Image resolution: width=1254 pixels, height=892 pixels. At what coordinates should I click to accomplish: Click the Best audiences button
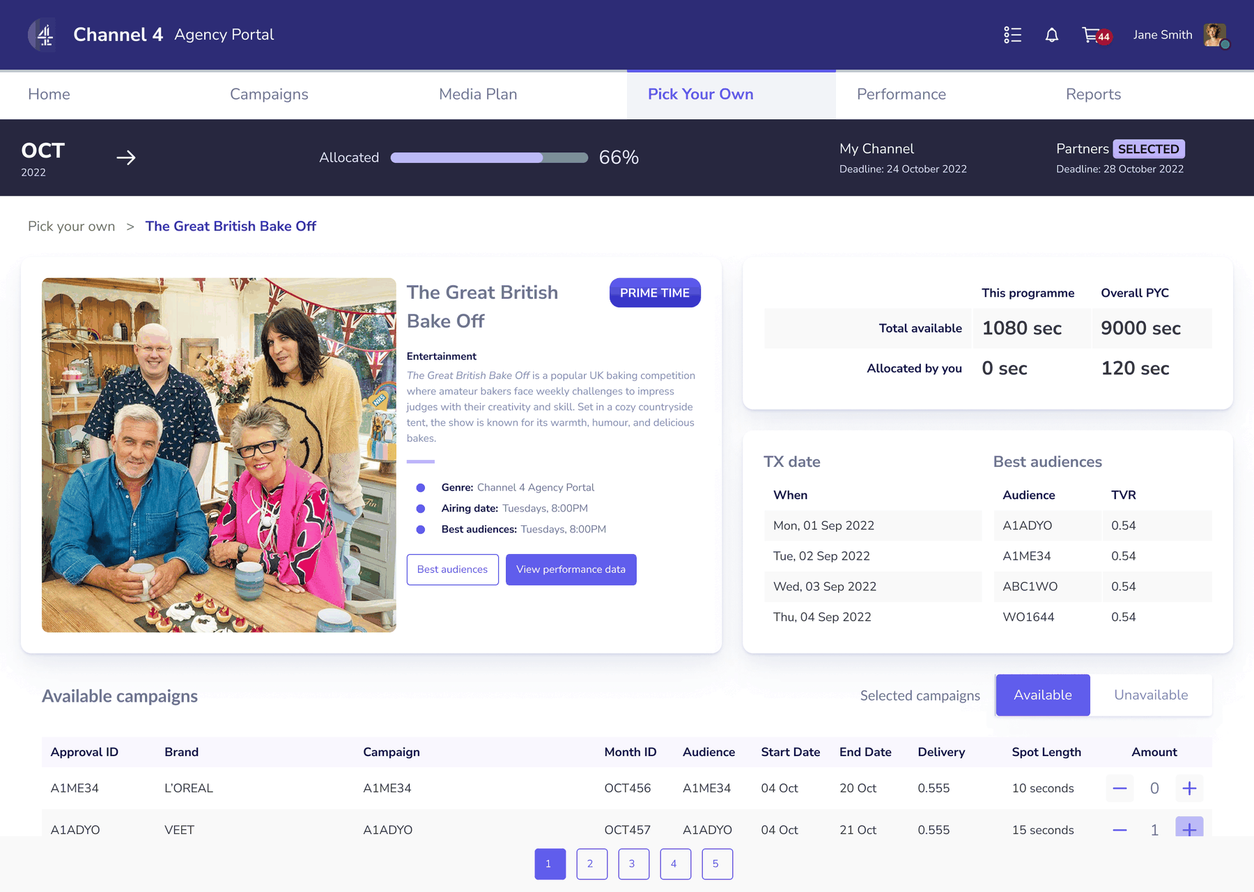point(453,569)
